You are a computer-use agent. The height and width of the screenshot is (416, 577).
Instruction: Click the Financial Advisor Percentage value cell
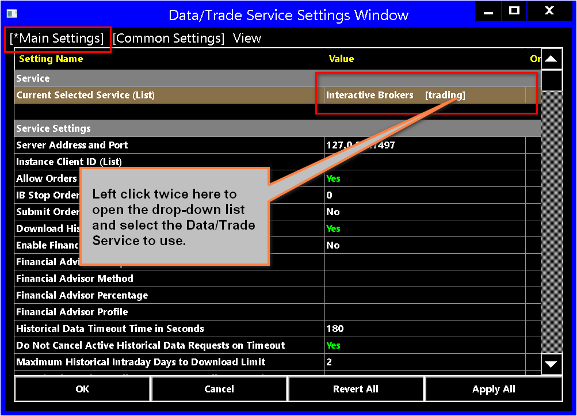(425, 295)
